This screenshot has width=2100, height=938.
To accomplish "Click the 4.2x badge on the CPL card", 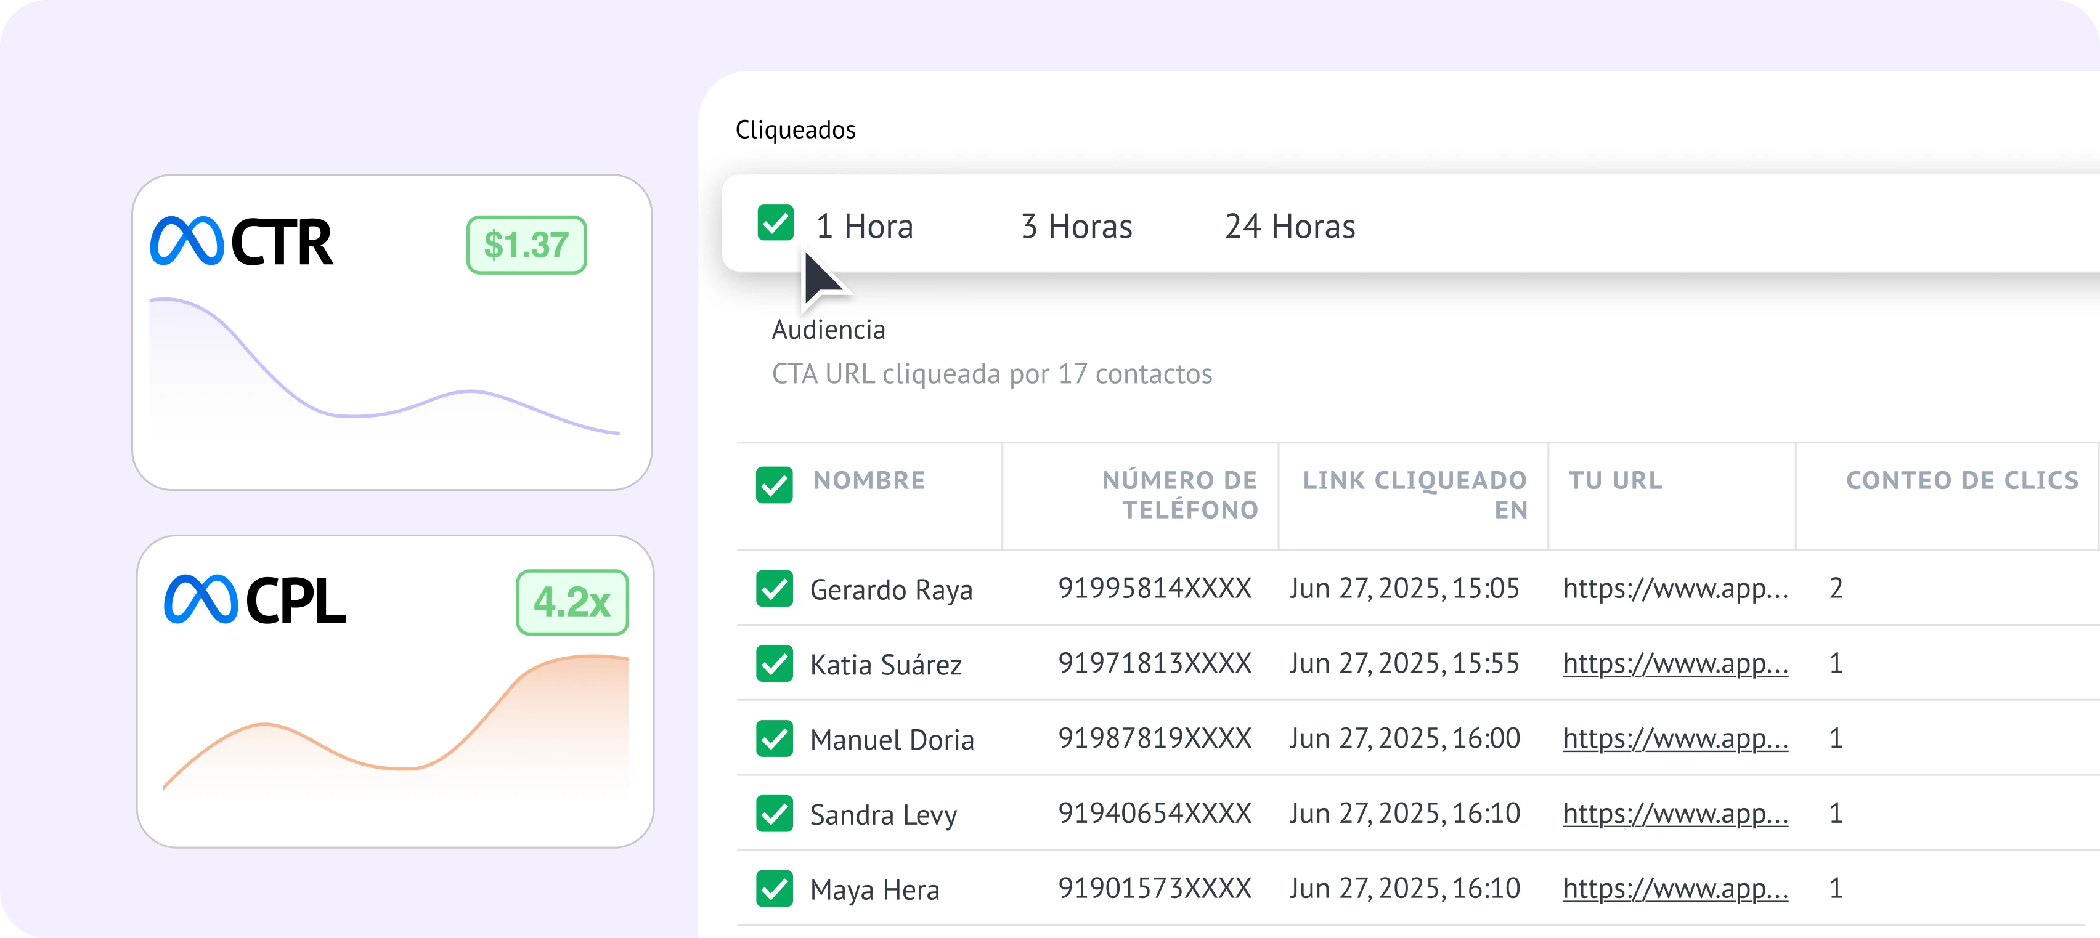I will 572,602.
